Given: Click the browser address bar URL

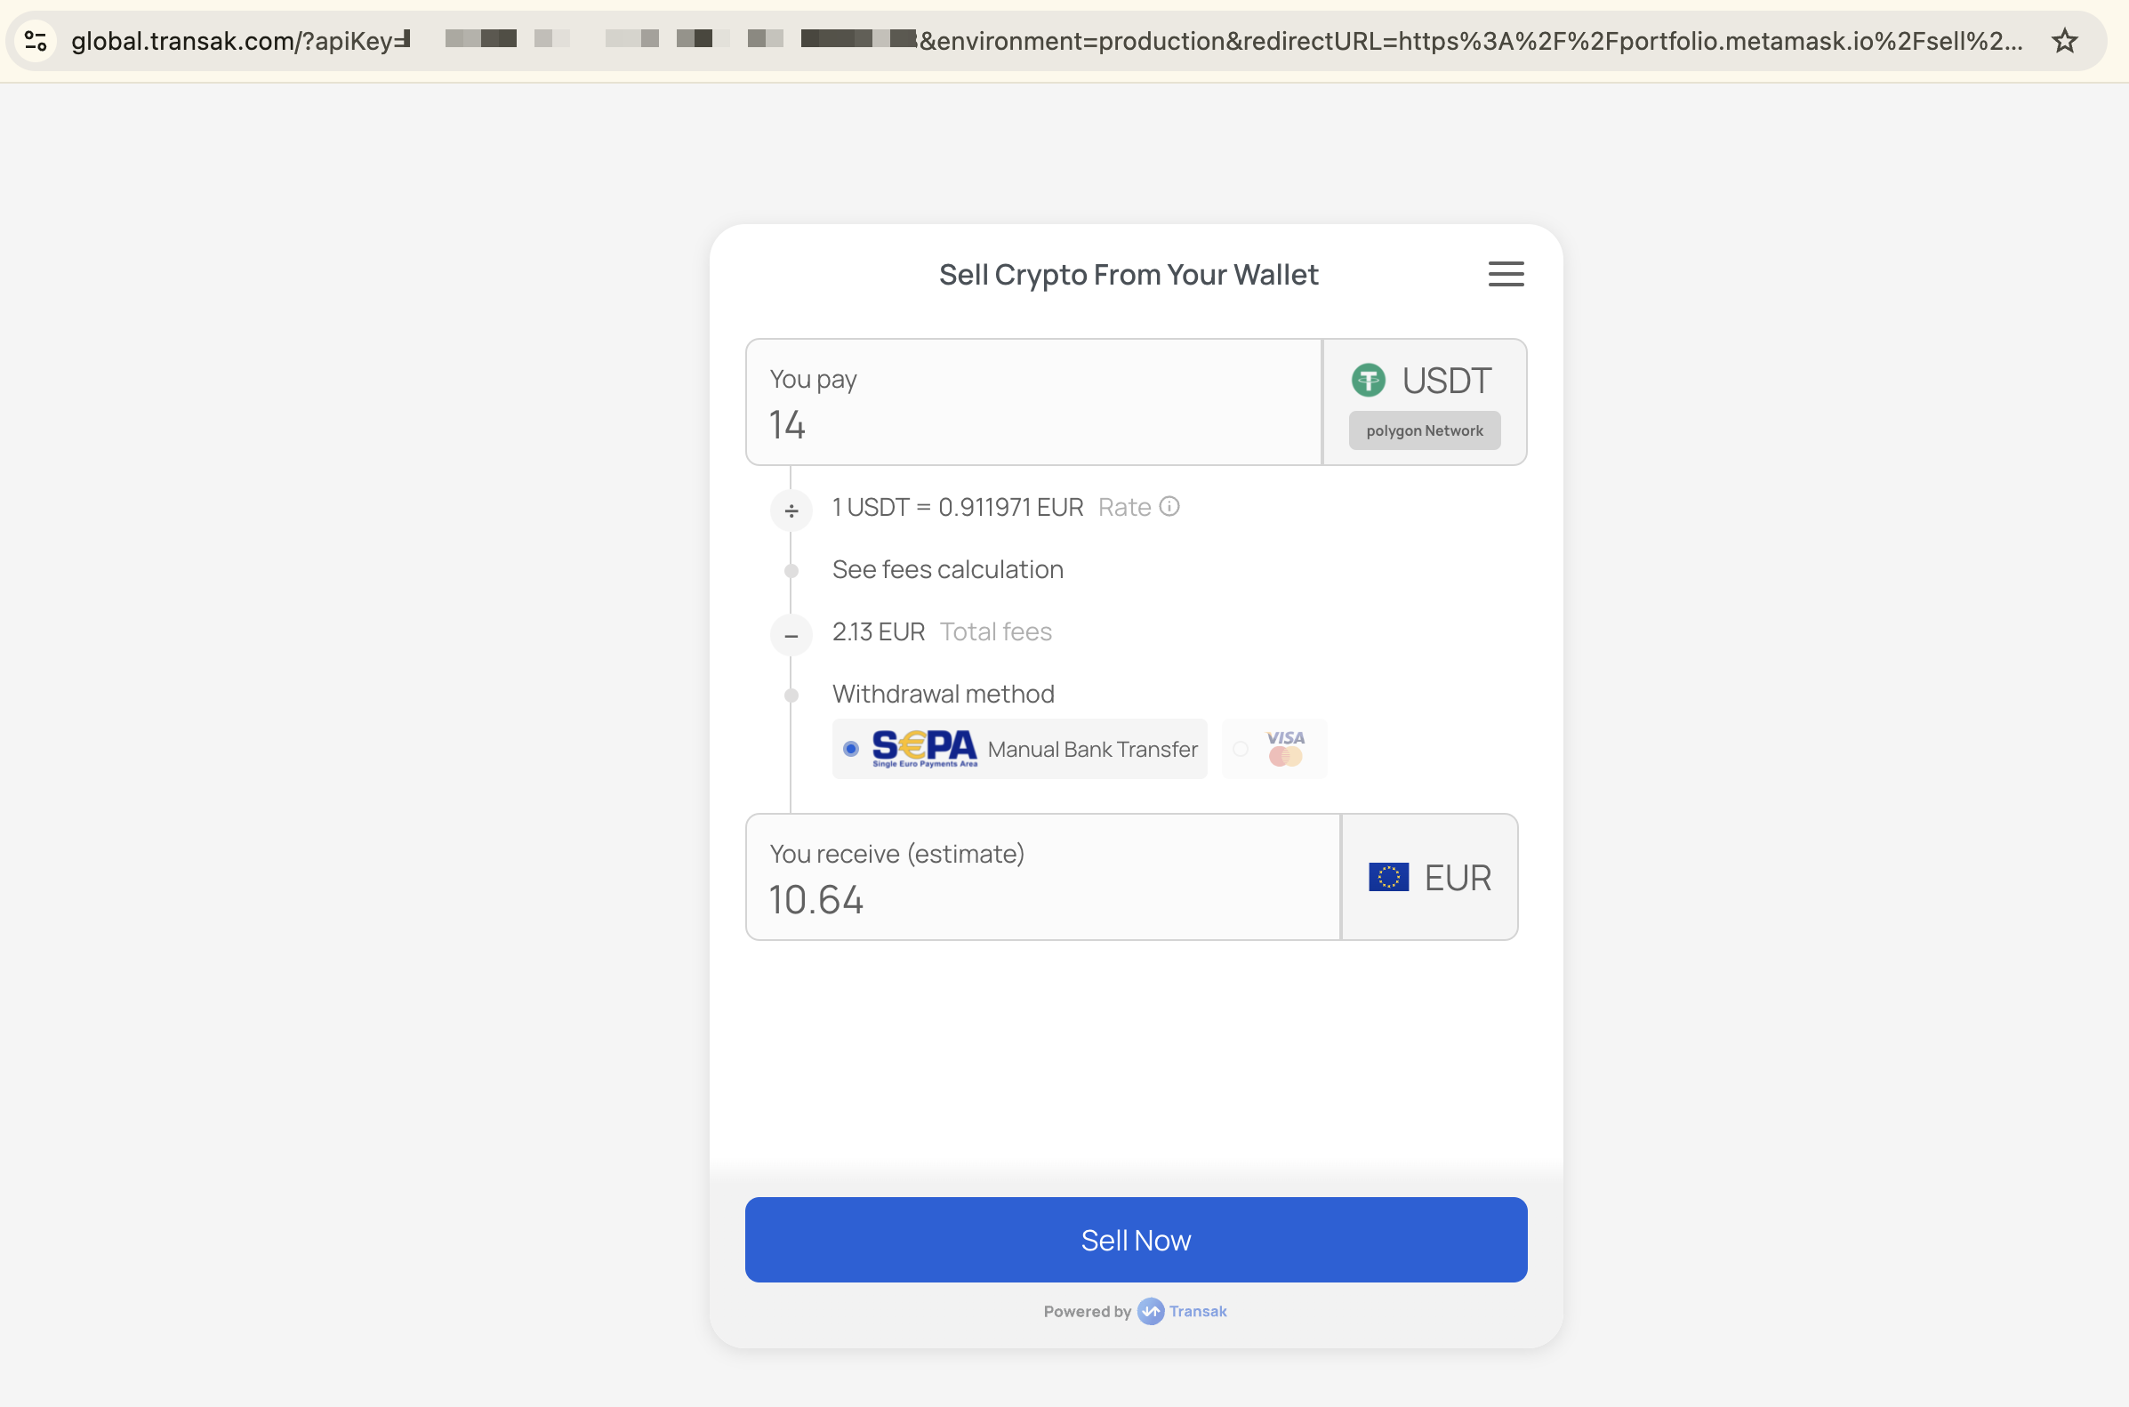Looking at the screenshot, I should tap(1040, 41).
